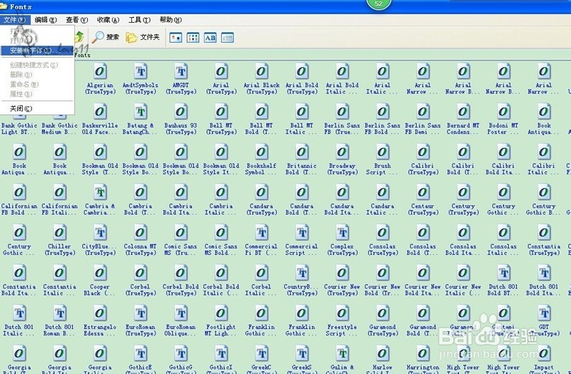Select the Candara (TrueType) font icon

pyautogui.click(x=261, y=192)
